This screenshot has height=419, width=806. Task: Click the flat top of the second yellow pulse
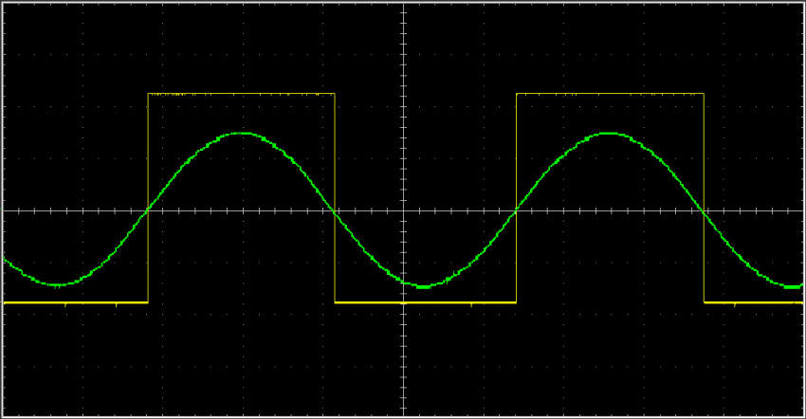tap(610, 94)
